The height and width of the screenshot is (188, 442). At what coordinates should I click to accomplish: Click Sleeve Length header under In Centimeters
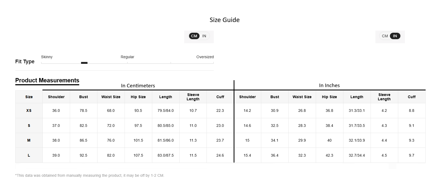(x=193, y=97)
